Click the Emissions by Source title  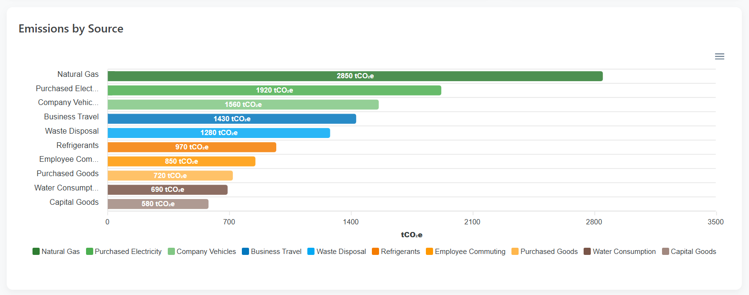[71, 29]
